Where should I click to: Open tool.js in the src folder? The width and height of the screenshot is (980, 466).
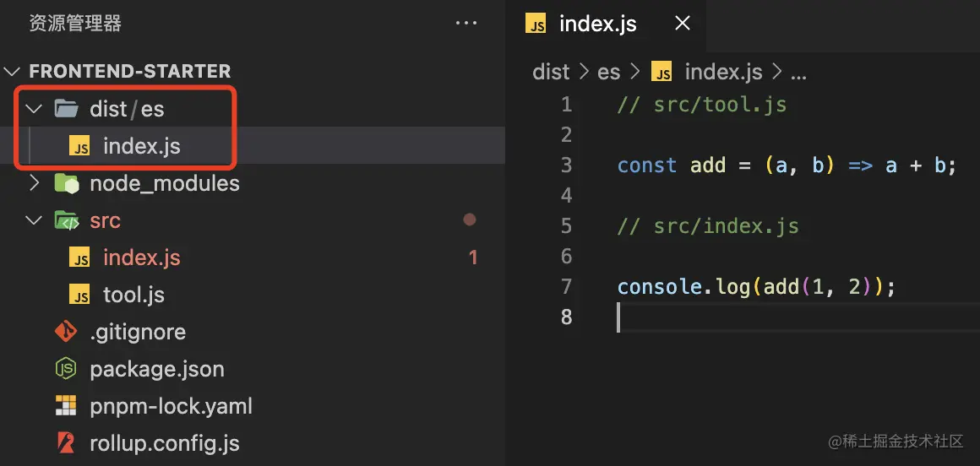click(133, 295)
